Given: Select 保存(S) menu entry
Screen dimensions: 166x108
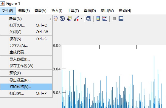Looking at the screenshot, I should click(26, 39).
